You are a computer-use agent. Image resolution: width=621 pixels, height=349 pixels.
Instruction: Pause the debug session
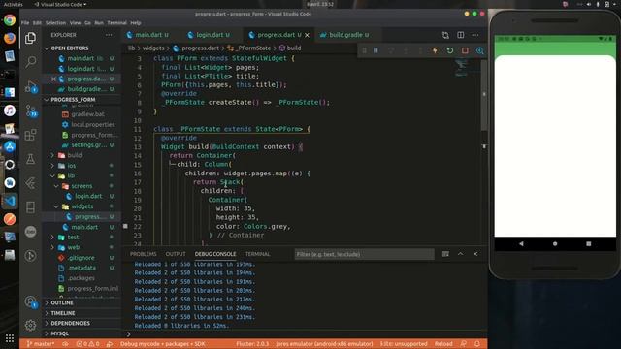tap(376, 50)
